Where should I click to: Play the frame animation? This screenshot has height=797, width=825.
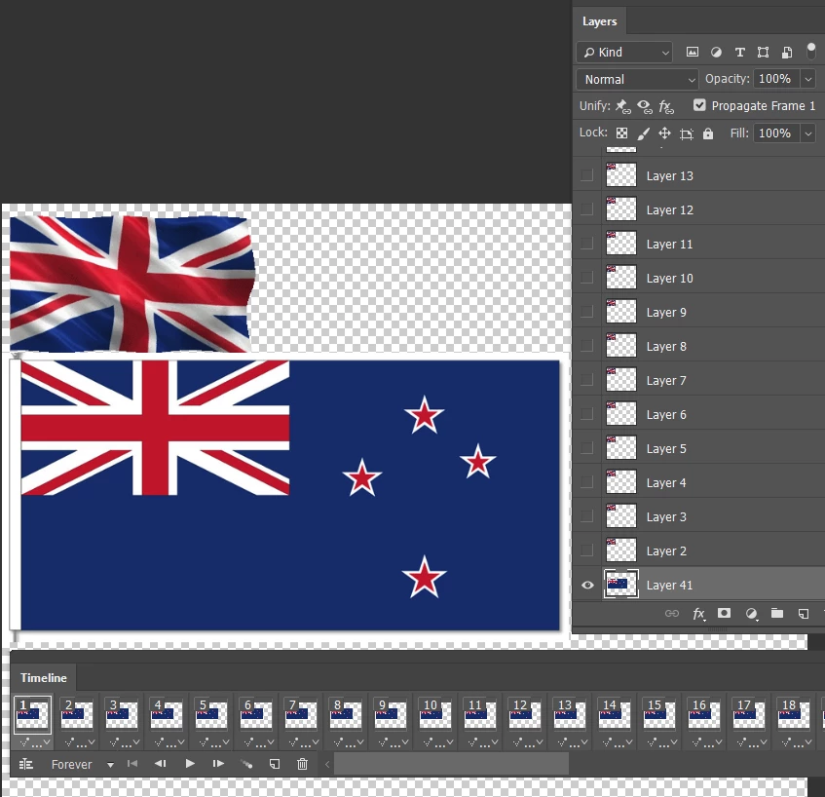coord(190,763)
